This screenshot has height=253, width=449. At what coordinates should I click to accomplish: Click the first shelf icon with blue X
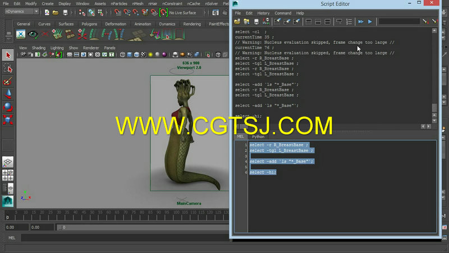(x=21, y=34)
